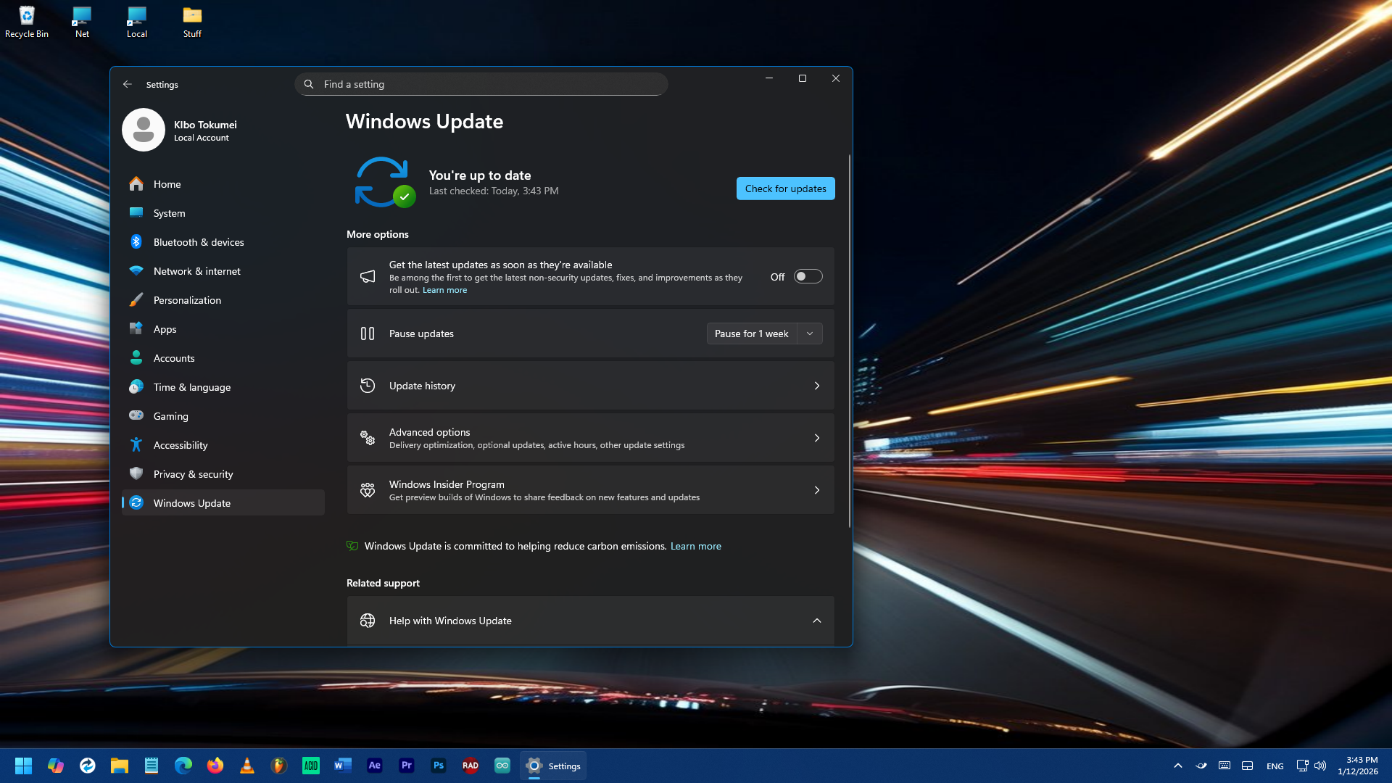Screen dimensions: 1392x783
Task: Show hidden icons in the system tray
Action: click(1177, 766)
